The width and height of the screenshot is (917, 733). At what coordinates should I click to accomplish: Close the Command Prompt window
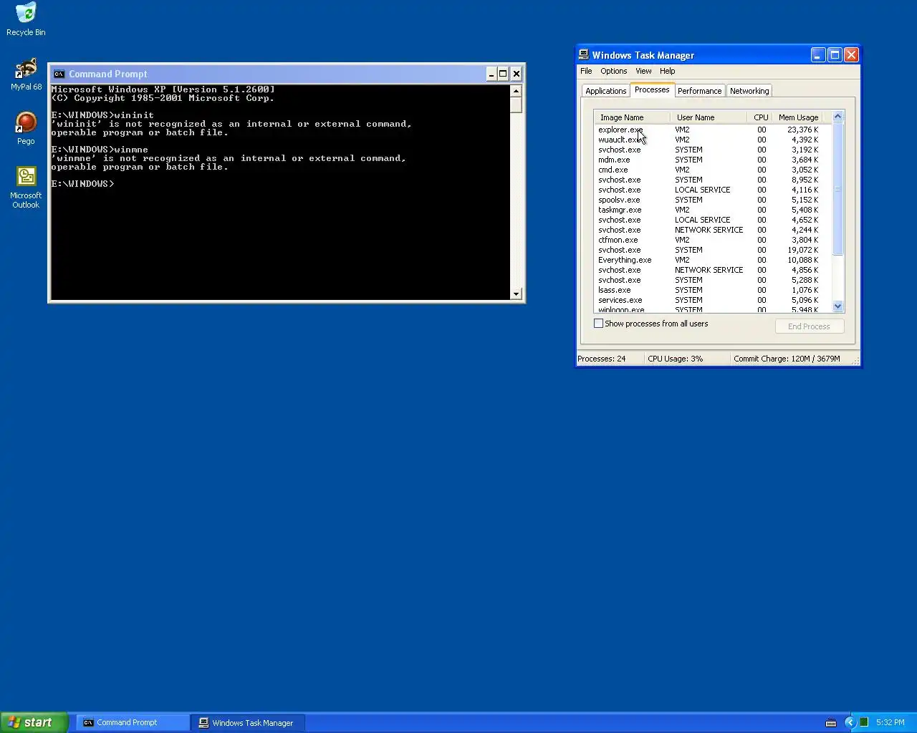click(x=516, y=74)
